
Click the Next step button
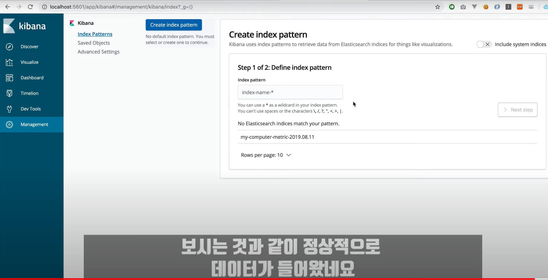(x=517, y=110)
